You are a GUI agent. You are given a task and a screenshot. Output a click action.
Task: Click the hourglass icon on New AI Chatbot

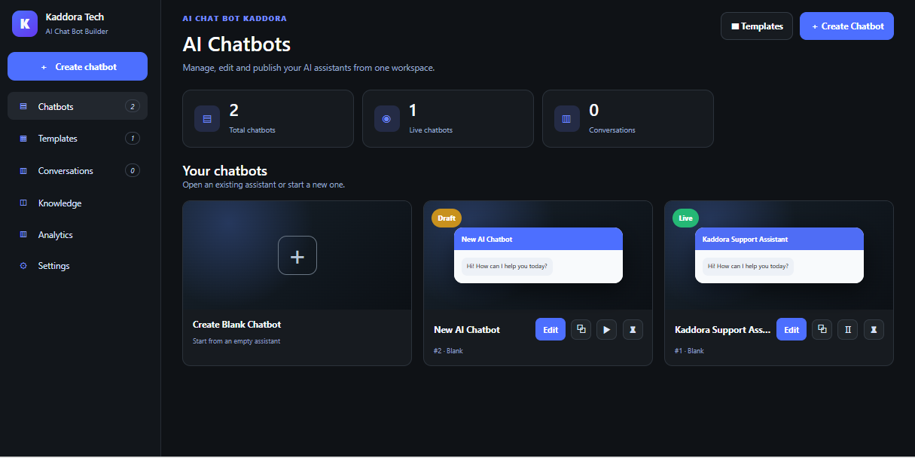[633, 329]
